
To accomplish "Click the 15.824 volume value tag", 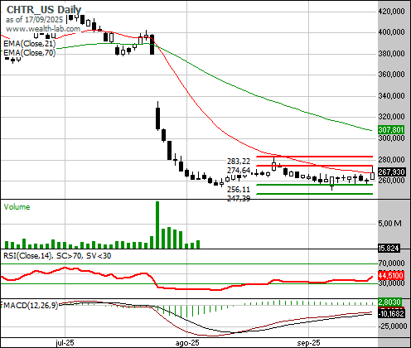I will tap(389, 249).
